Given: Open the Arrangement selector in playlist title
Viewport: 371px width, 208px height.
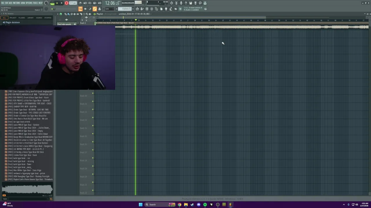Looking at the screenshot, I should tap(110, 14).
